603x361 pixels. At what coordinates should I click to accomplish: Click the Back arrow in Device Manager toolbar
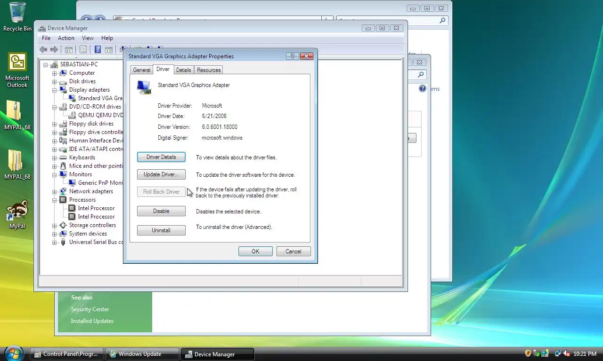click(x=43, y=49)
